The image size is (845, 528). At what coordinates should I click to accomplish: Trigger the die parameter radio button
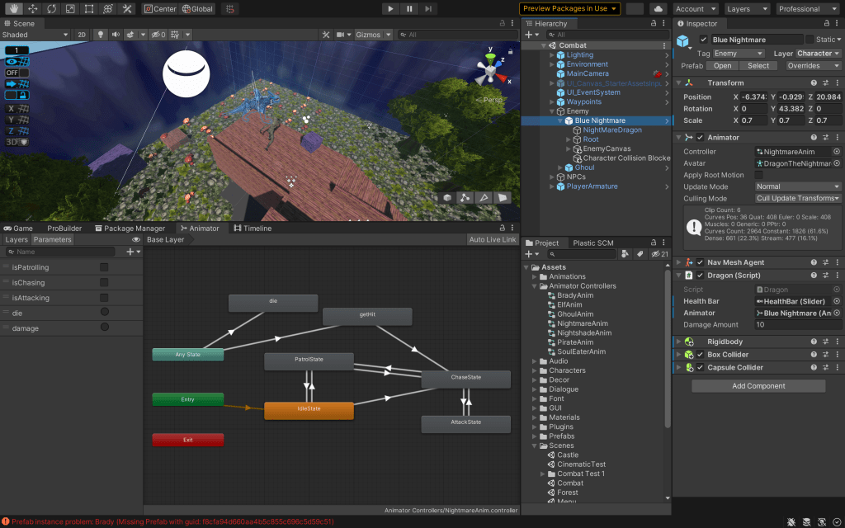tap(104, 313)
